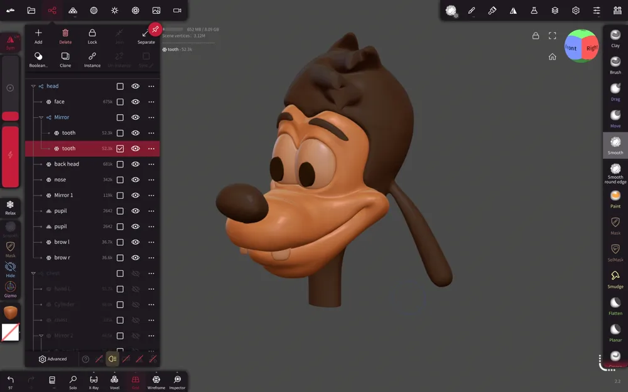Image resolution: width=628 pixels, height=392 pixels.
Task: Select the Smudge tool
Action: coord(615,280)
